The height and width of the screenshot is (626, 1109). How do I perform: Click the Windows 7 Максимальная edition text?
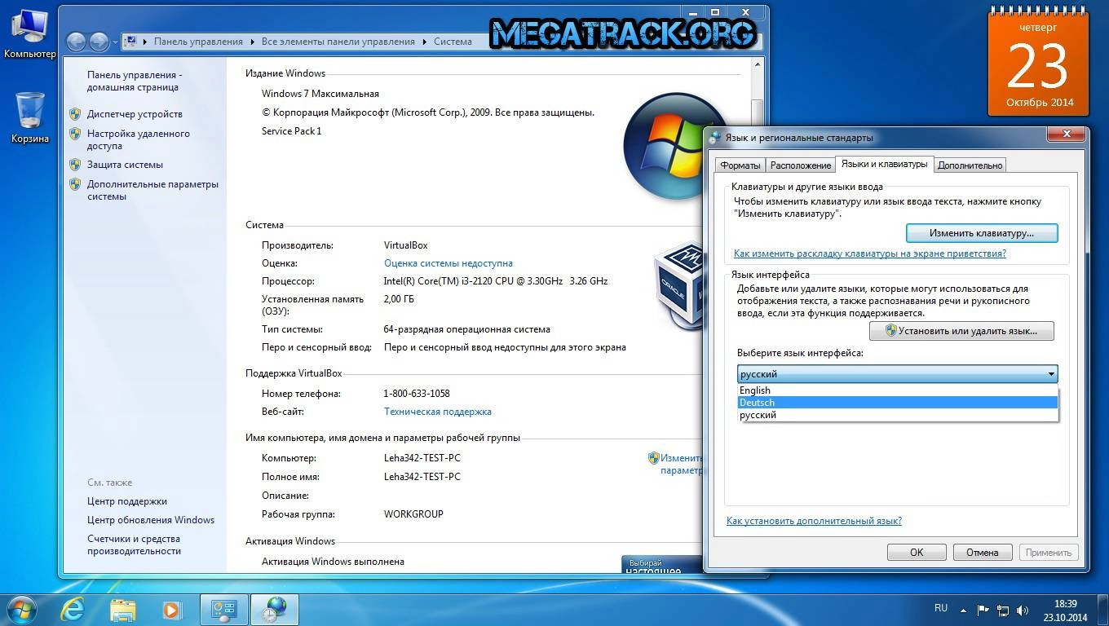pyautogui.click(x=320, y=94)
